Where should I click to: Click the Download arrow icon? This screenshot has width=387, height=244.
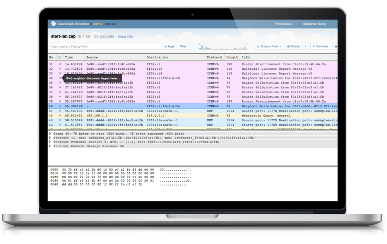click(x=313, y=46)
